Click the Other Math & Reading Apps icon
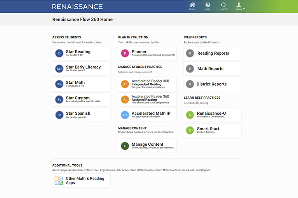 click(59, 181)
